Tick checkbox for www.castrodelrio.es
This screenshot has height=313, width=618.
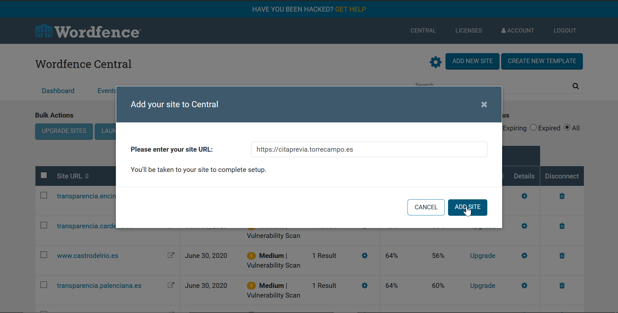[x=44, y=255]
